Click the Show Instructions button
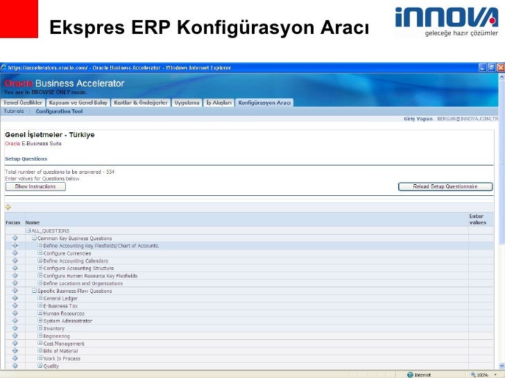505x378 pixels. [35, 186]
